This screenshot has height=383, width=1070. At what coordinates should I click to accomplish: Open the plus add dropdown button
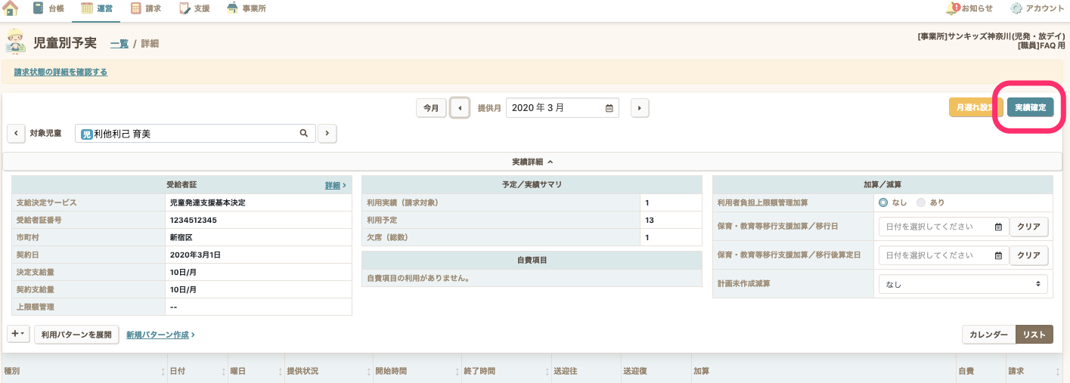click(x=18, y=334)
